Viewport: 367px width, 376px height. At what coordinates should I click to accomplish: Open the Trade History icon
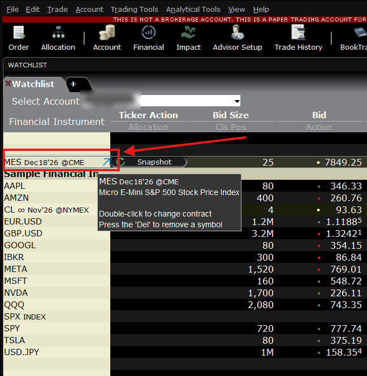[299, 38]
